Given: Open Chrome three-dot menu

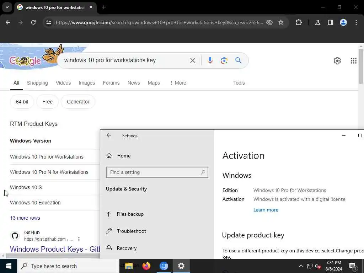Looking at the screenshot, I should pos(356,22).
